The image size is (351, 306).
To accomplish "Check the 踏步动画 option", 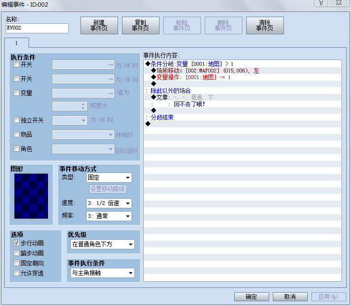I will pos(16,253).
